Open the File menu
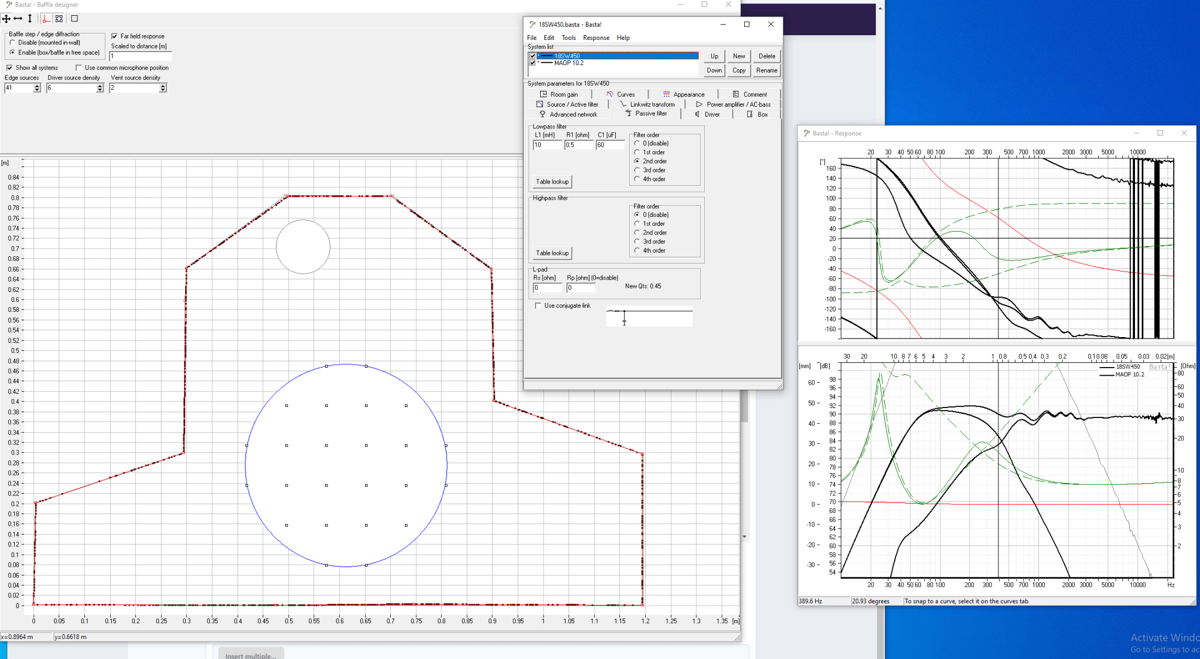This screenshot has width=1200, height=659. pos(532,38)
